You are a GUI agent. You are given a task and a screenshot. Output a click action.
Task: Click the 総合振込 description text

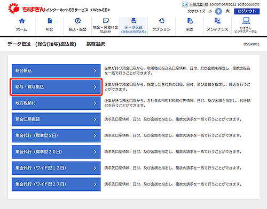pos(177,71)
